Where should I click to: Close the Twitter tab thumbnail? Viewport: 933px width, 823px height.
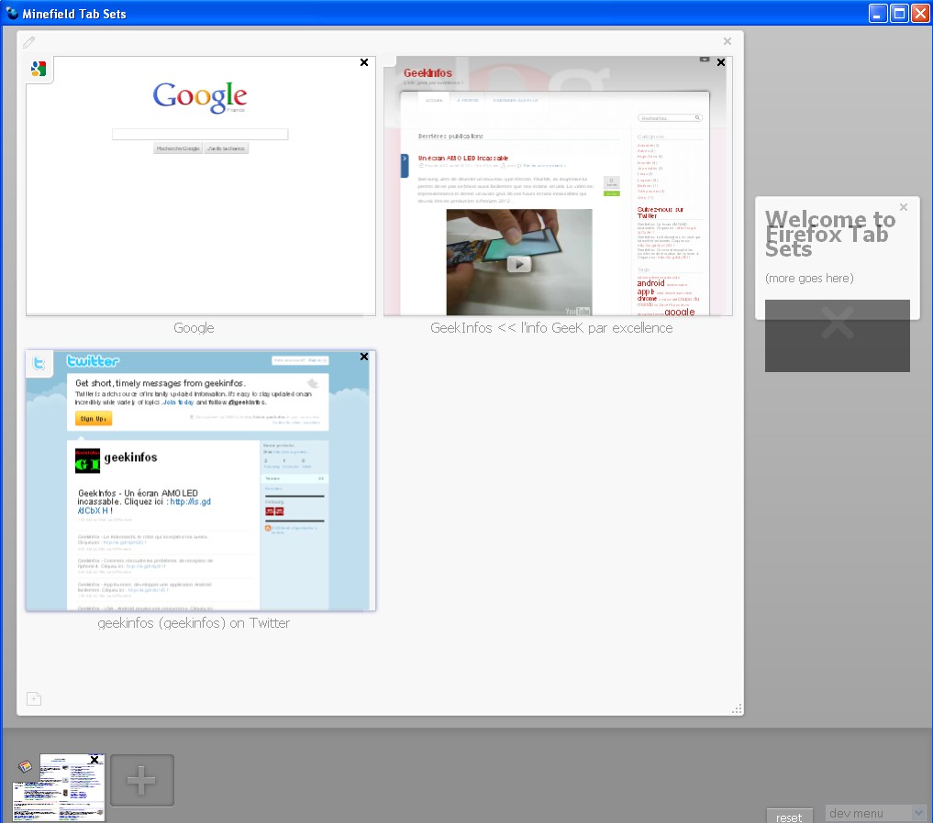coord(364,357)
